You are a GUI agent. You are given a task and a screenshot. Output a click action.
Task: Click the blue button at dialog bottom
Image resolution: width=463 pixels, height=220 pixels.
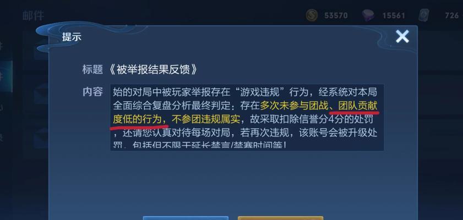(x=186, y=218)
